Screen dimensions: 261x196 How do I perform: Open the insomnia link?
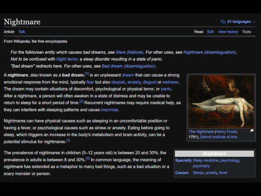click(x=109, y=110)
